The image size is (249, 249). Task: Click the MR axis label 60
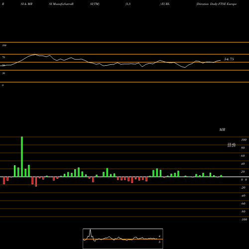coord(243,156)
